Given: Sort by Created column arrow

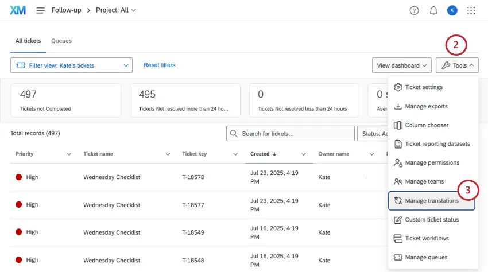Looking at the screenshot, I should tap(274, 154).
